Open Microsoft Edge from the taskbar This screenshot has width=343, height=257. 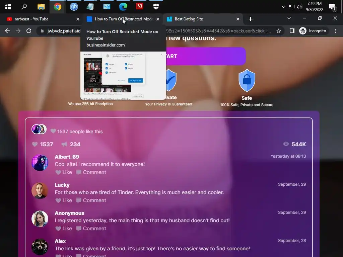(123, 7)
